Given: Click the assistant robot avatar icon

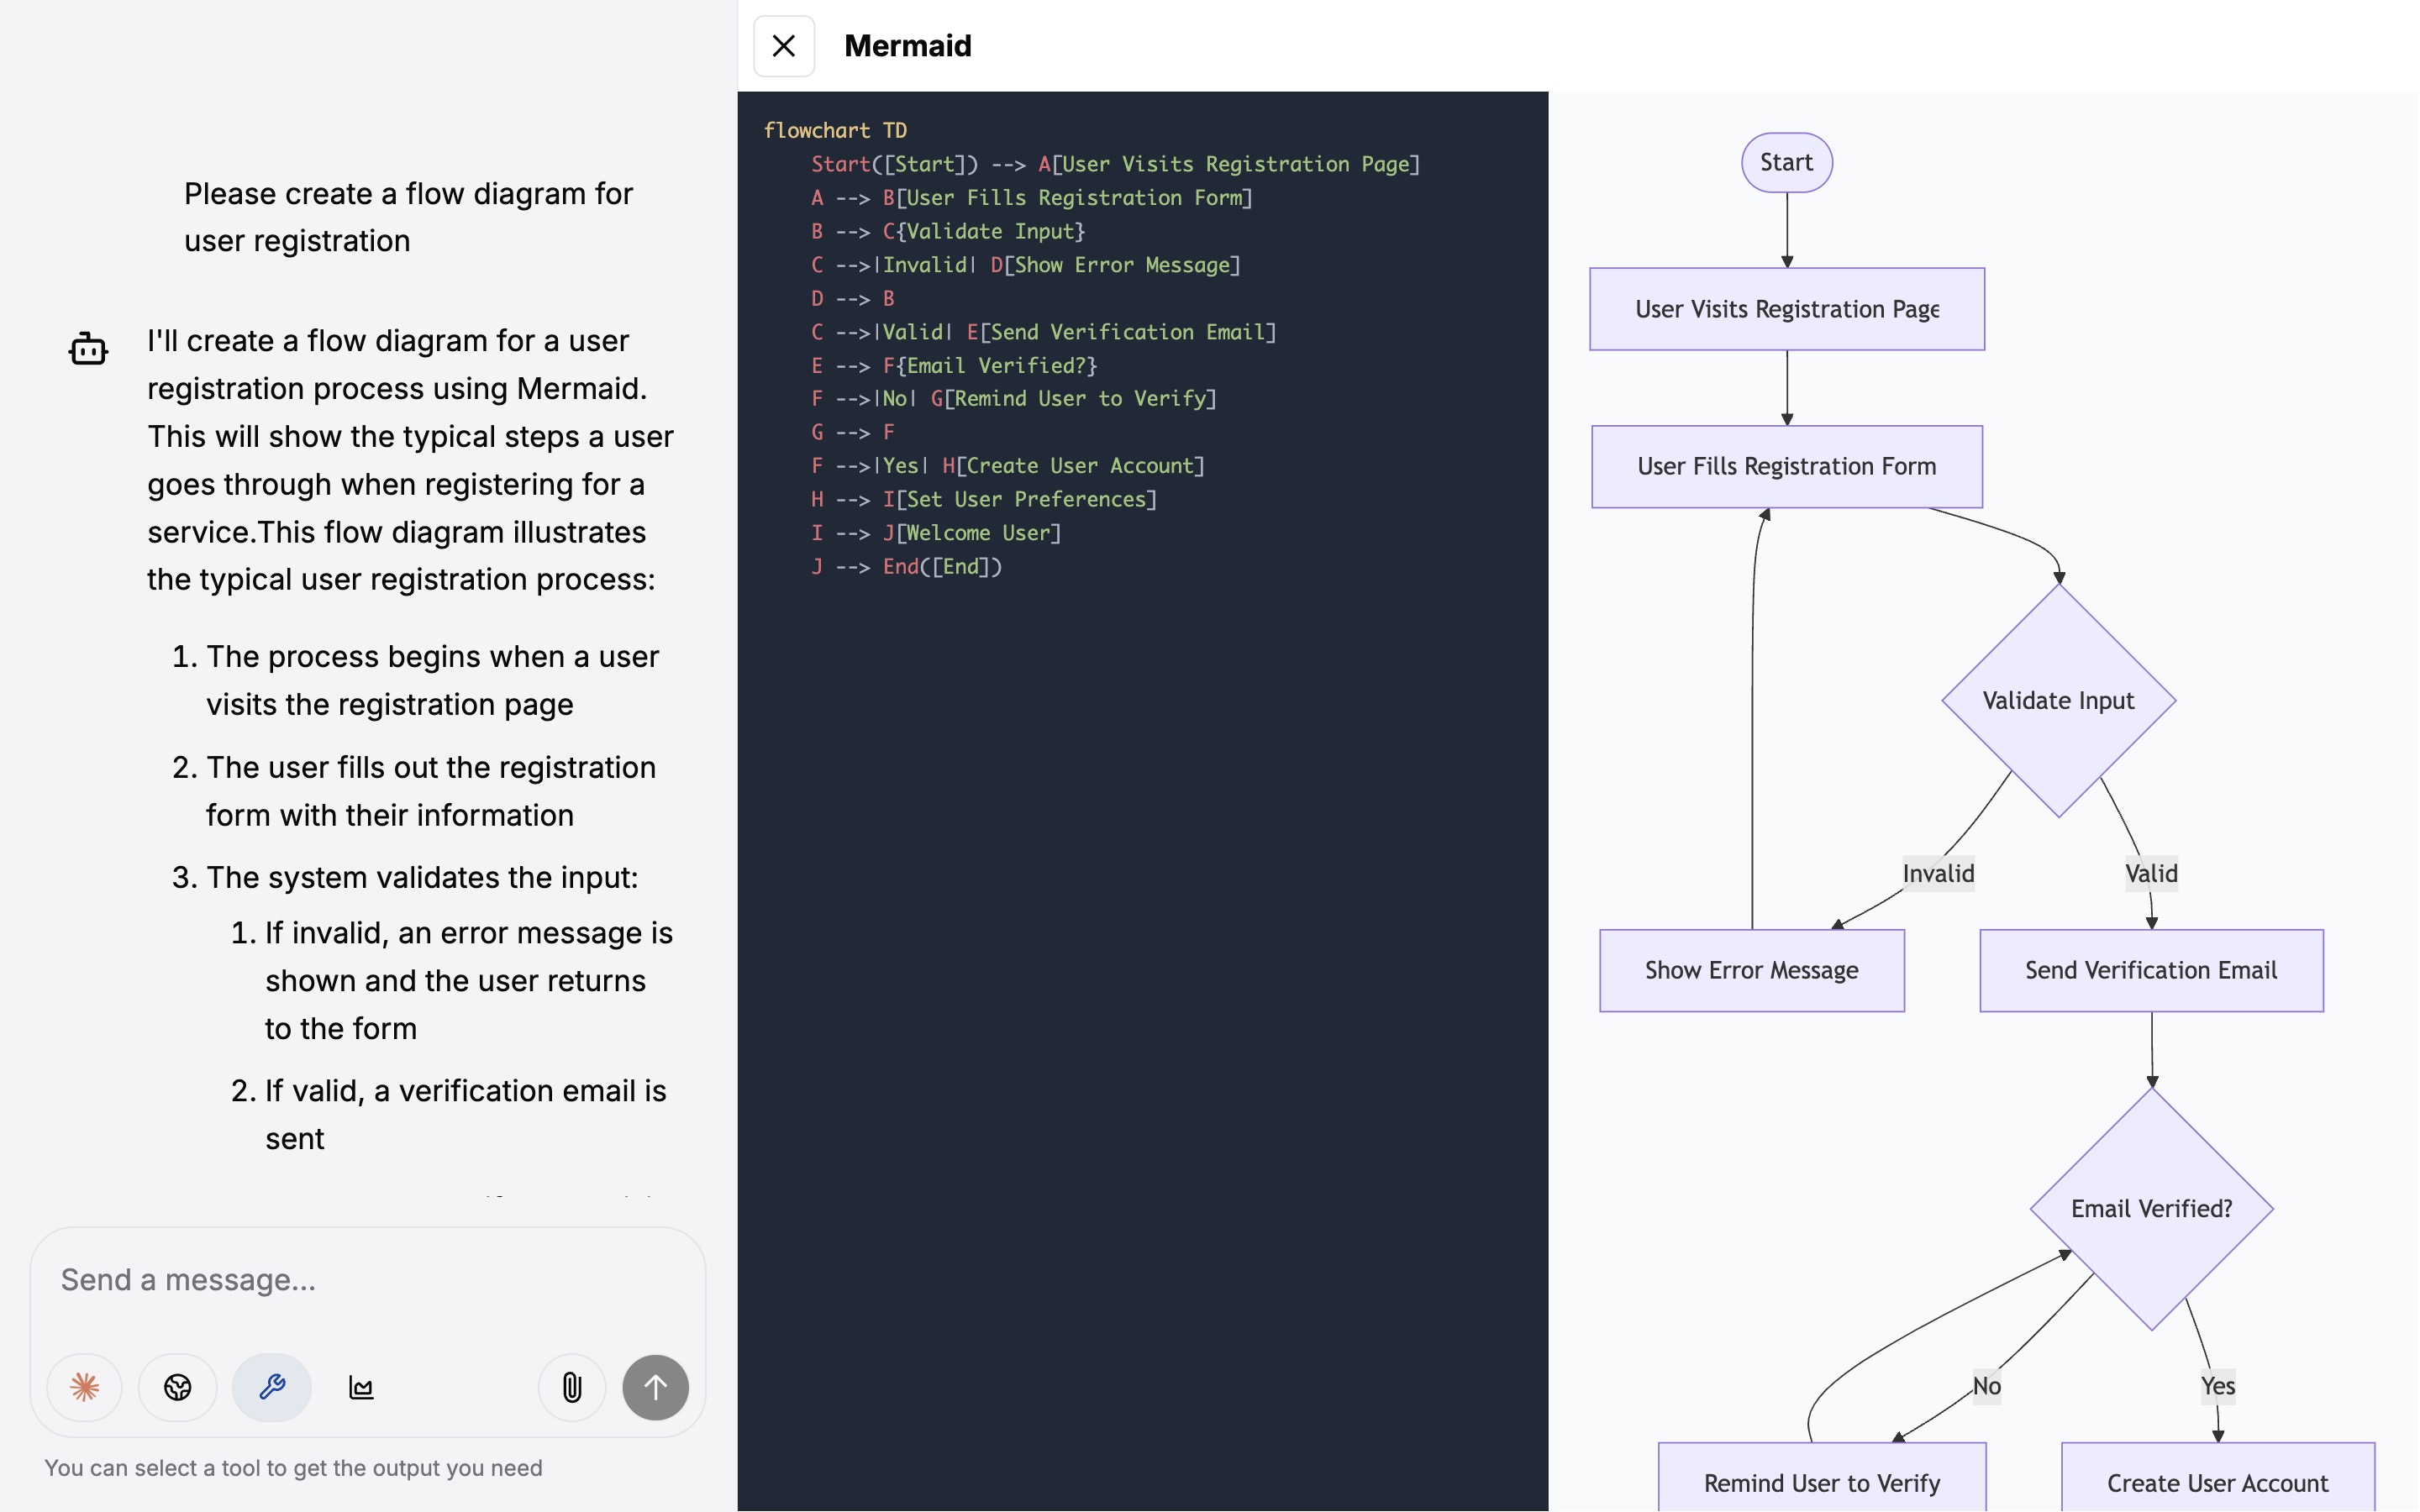Looking at the screenshot, I should (x=88, y=349).
